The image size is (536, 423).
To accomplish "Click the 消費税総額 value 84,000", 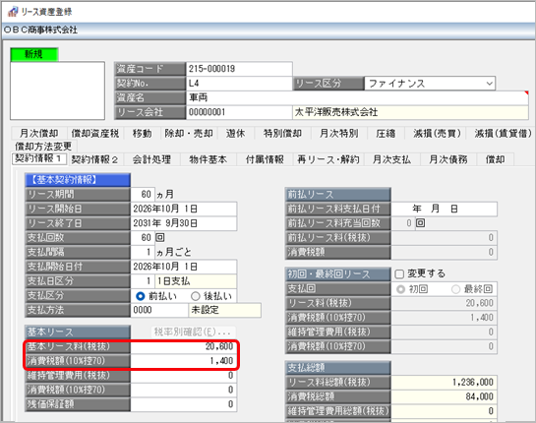I will pos(445,396).
